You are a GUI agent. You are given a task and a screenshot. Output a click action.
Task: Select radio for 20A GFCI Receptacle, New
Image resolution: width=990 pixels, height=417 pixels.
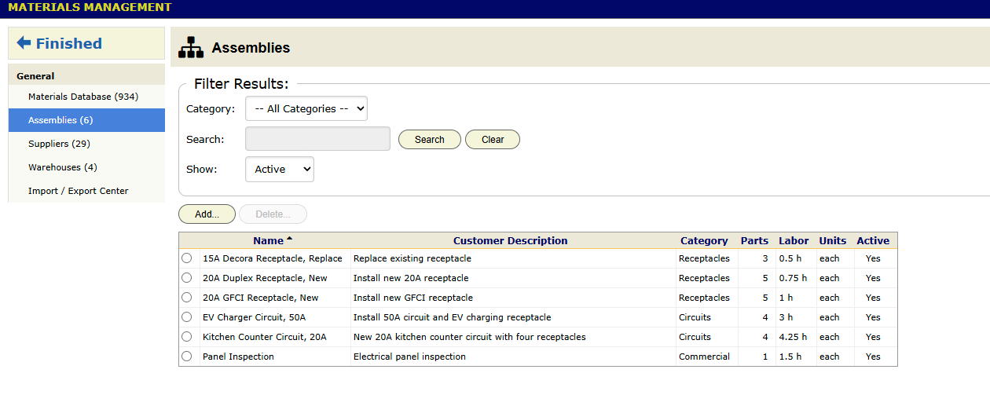click(186, 298)
